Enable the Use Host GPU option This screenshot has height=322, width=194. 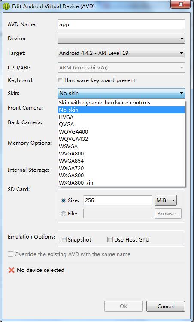[x=110, y=240]
